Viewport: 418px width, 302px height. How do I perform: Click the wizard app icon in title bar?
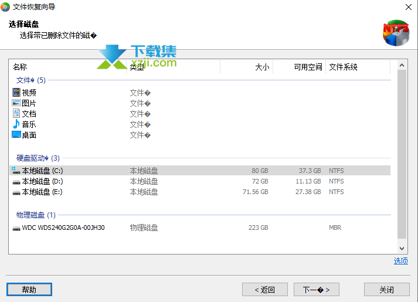[5, 7]
